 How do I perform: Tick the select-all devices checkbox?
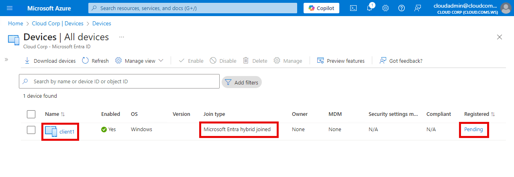point(31,114)
